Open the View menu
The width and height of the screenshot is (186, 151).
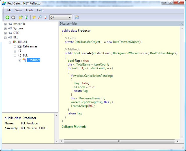pyautogui.click(x=18, y=10)
